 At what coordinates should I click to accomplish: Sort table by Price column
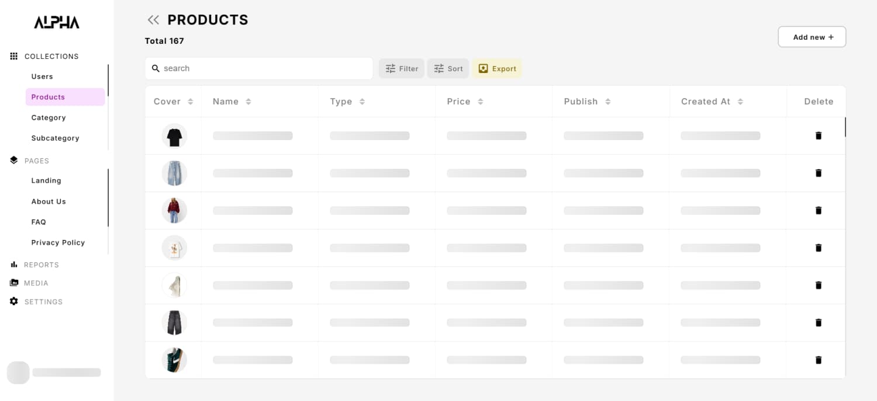[x=480, y=102]
